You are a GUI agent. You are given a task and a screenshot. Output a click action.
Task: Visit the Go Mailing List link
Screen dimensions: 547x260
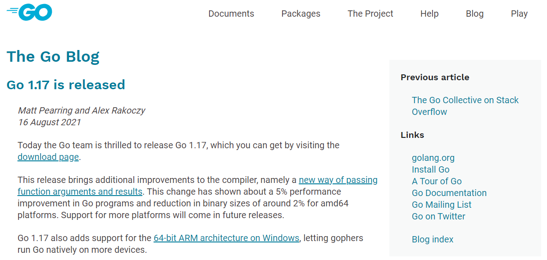pos(442,205)
